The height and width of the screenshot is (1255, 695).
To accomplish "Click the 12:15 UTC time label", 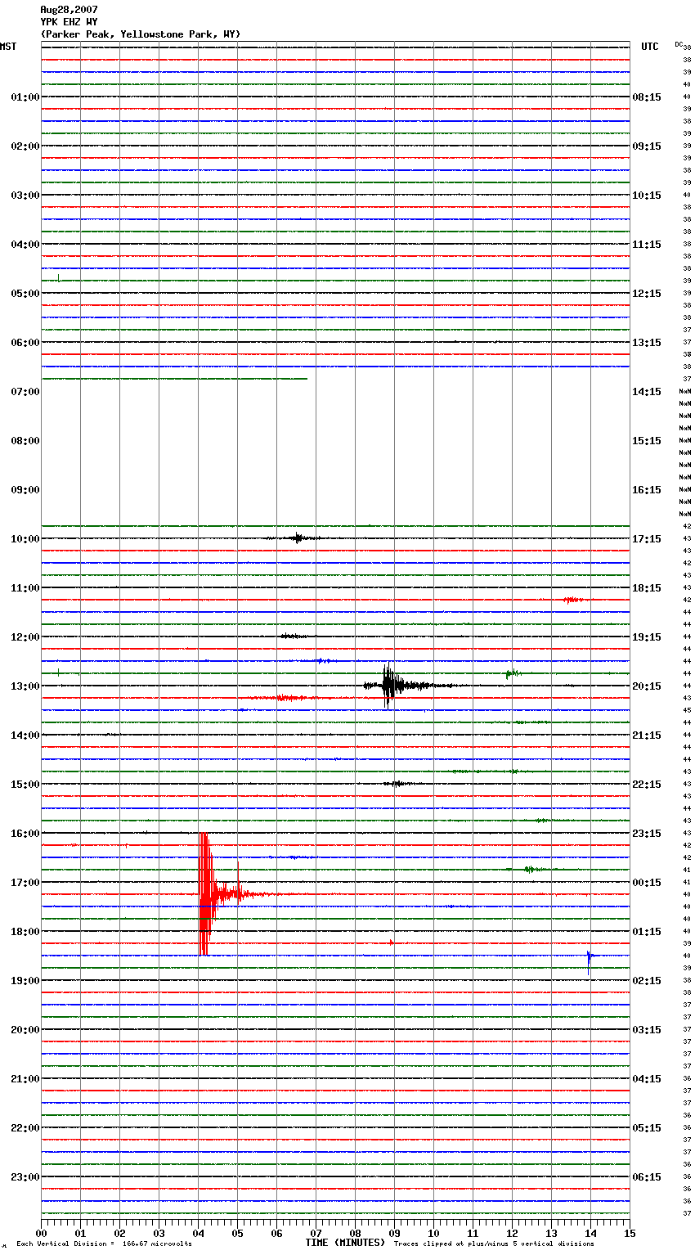I will [x=647, y=294].
